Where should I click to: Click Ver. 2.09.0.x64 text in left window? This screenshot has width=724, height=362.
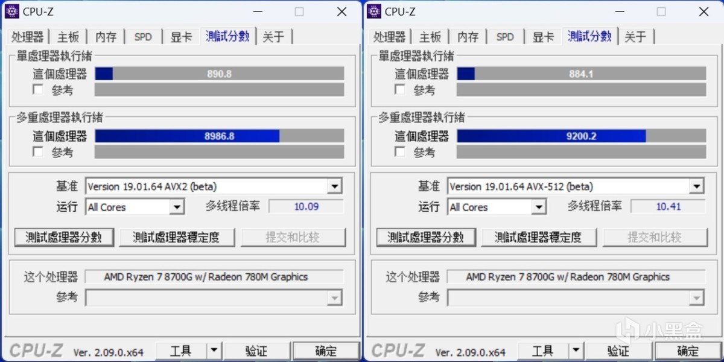click(x=109, y=352)
